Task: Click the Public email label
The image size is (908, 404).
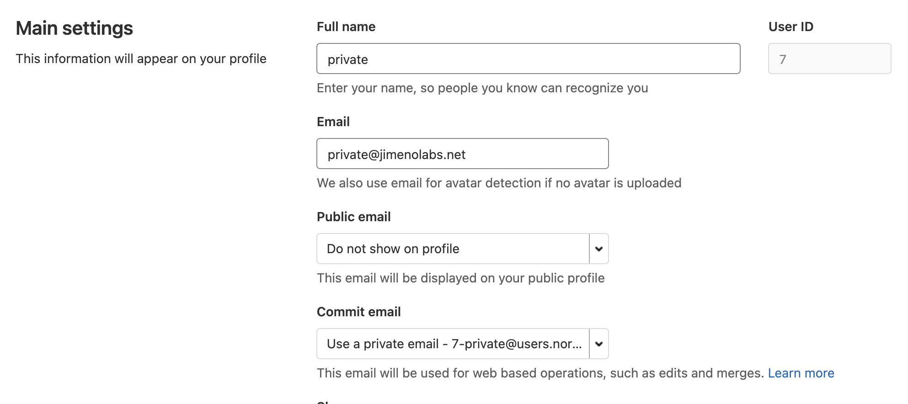Action: (353, 217)
